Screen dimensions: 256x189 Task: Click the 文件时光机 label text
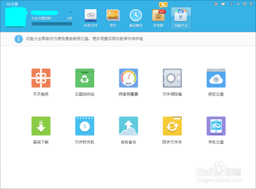[x=84, y=142]
